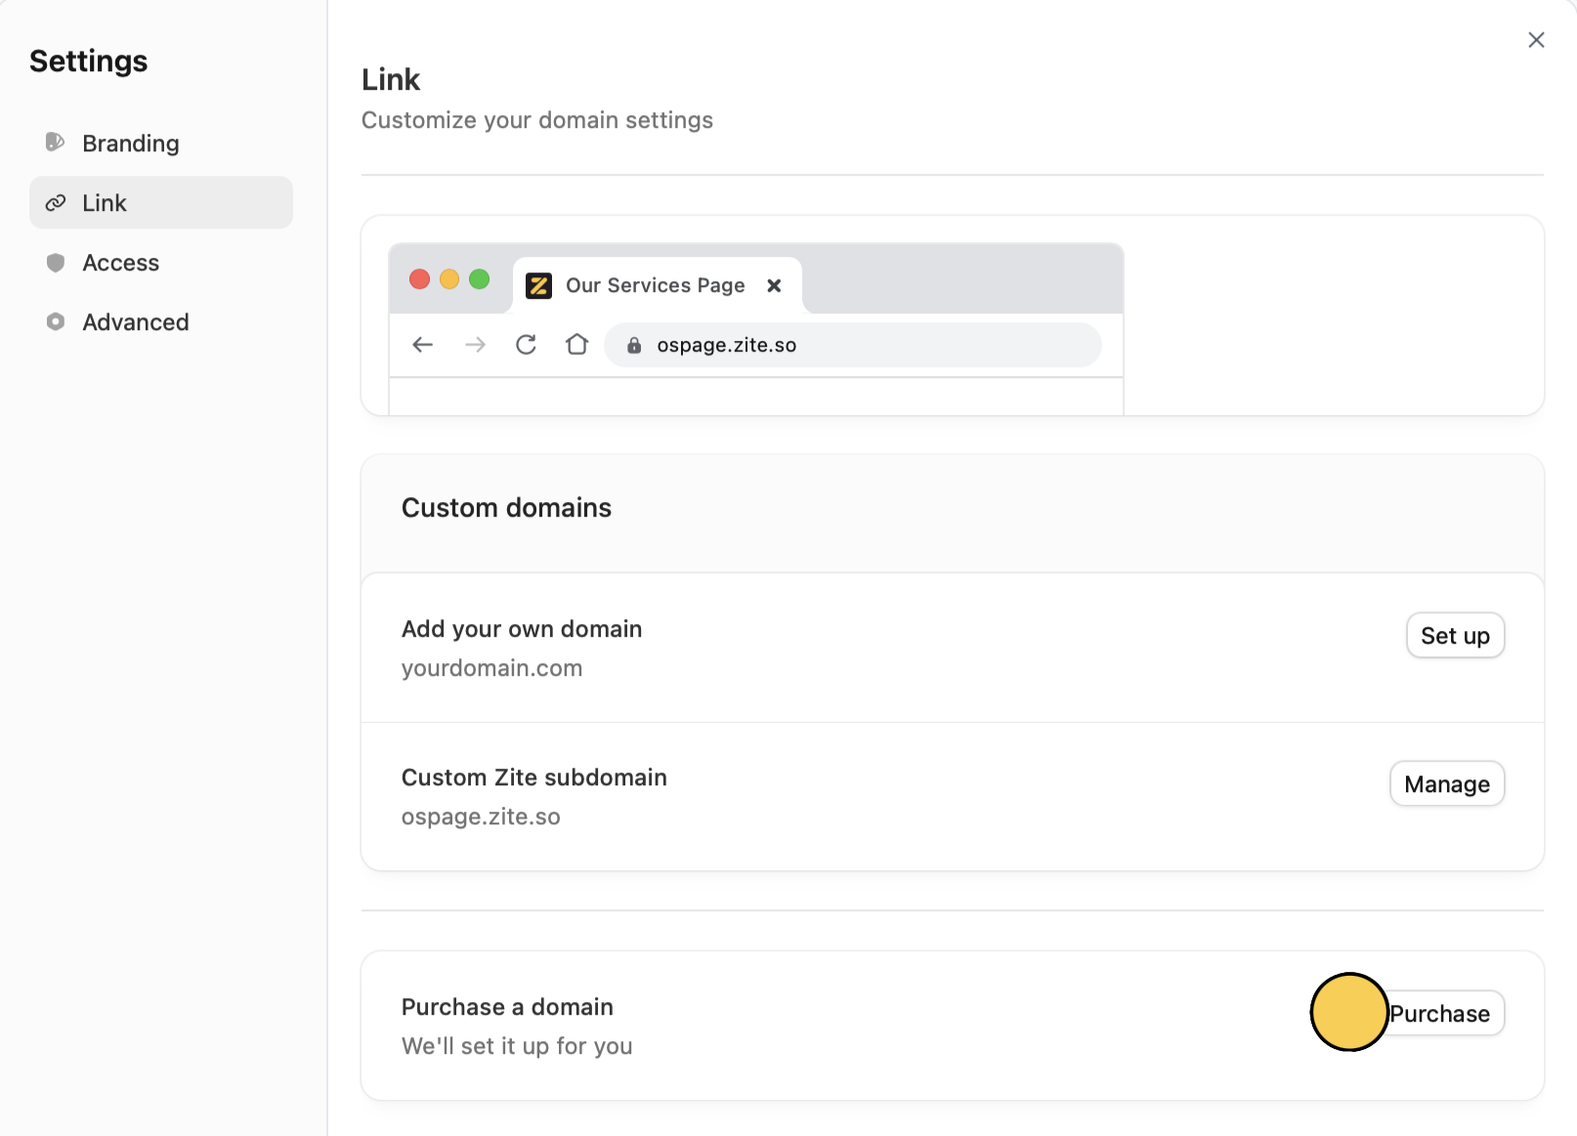1577x1136 pixels.
Task: Click the Zite favicon in browser tab
Action: point(538,285)
